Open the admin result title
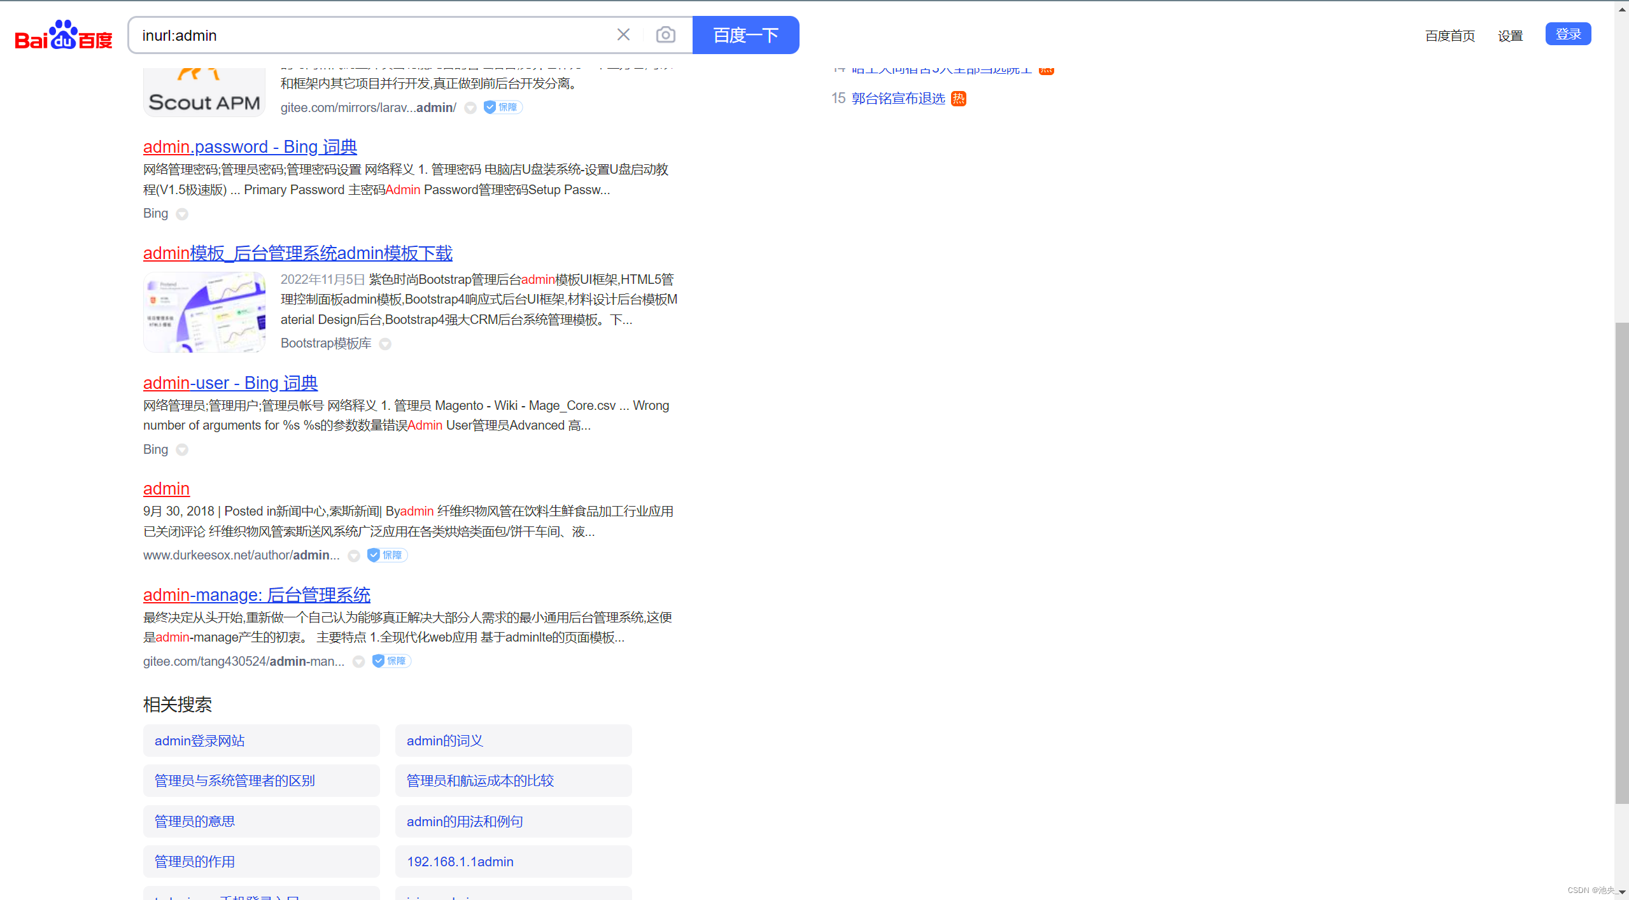 pyautogui.click(x=166, y=488)
